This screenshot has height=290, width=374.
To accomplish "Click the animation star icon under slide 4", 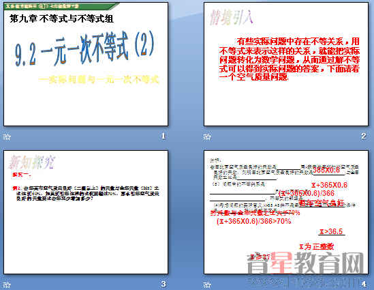I will (x=207, y=285).
